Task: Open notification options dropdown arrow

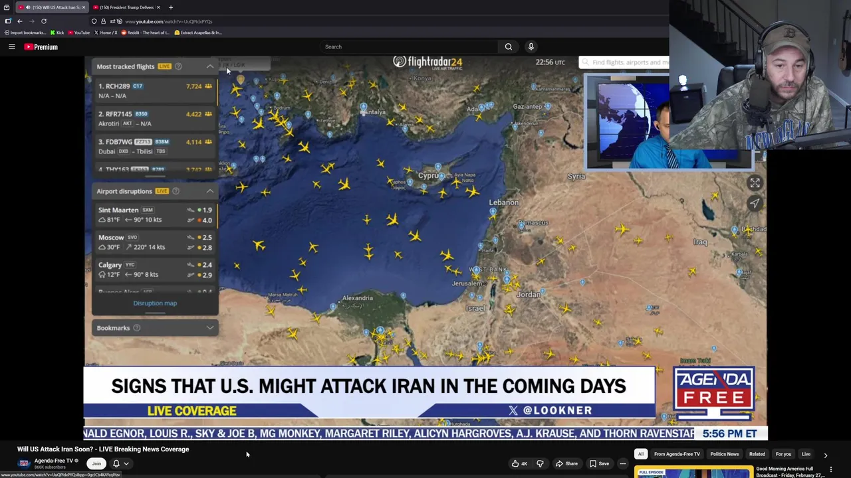Action: pos(126,463)
